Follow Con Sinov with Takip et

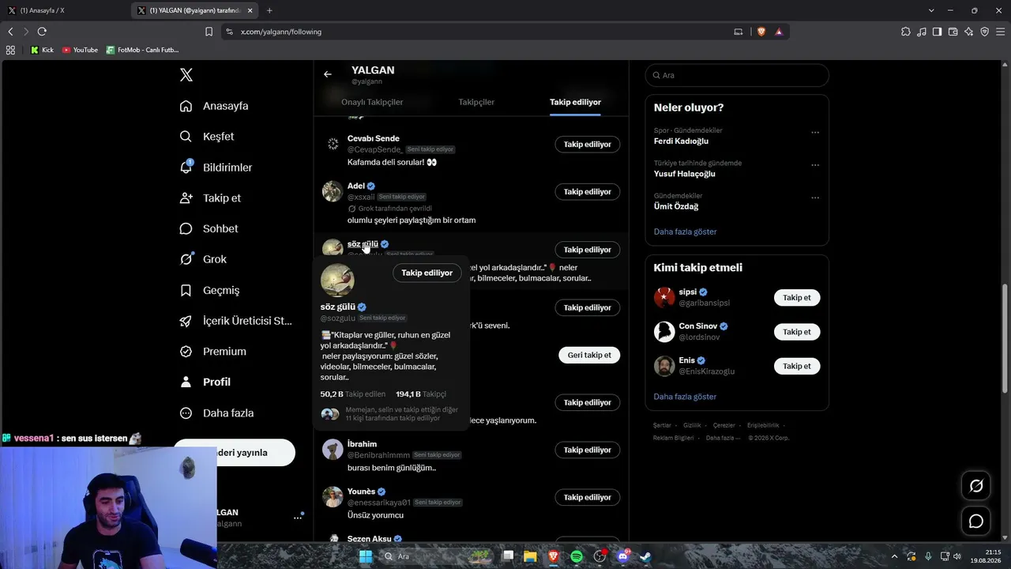pos(797,332)
